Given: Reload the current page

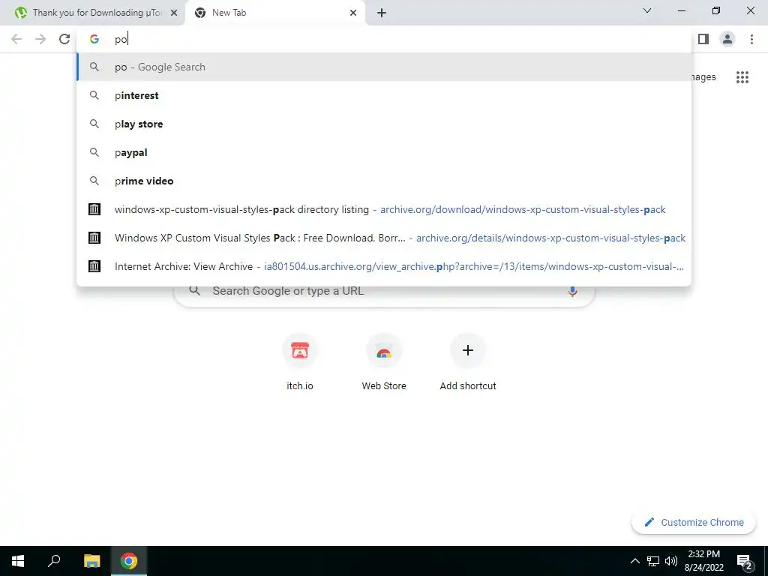Looking at the screenshot, I should click(x=64, y=39).
